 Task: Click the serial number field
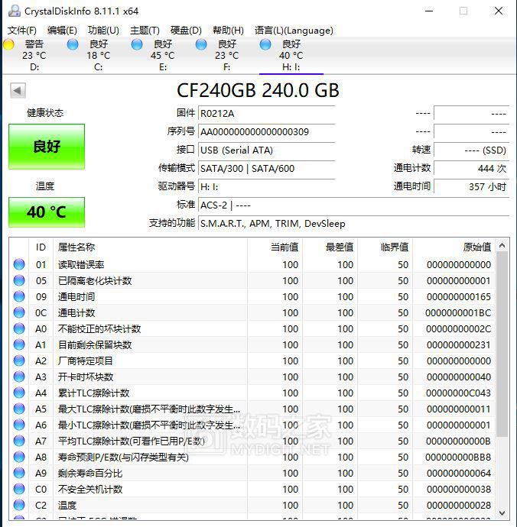click(x=266, y=131)
